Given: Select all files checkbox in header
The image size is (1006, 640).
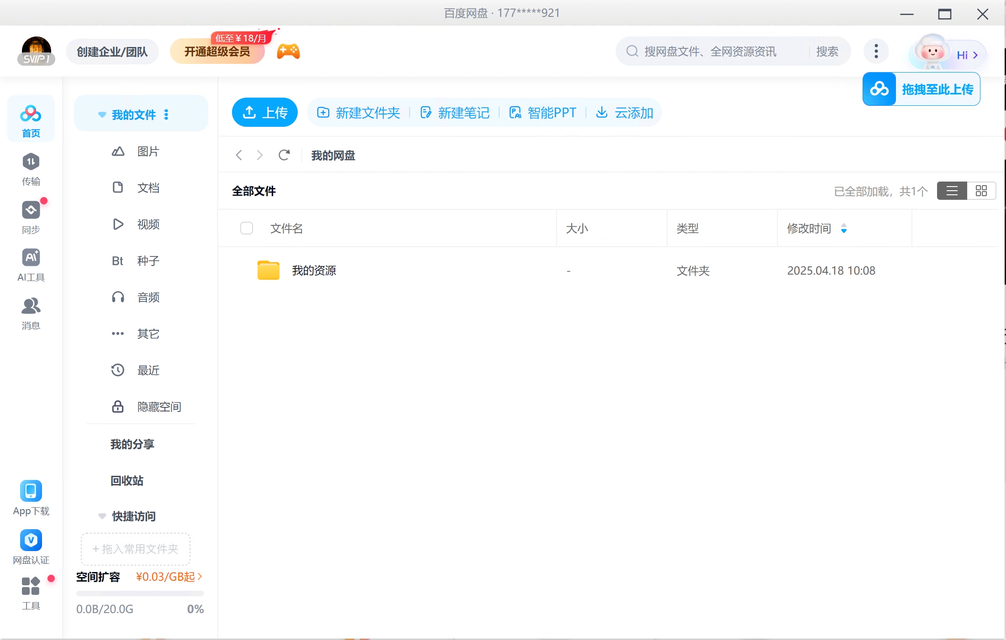Looking at the screenshot, I should 247,228.
